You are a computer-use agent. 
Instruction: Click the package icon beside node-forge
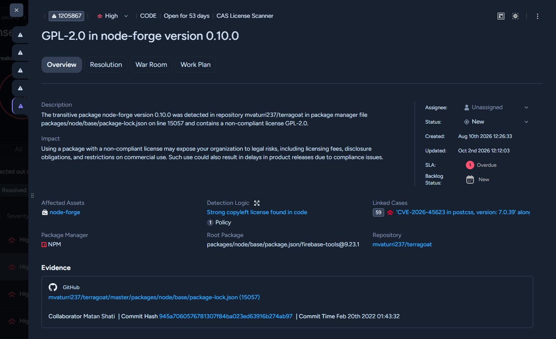tap(44, 212)
